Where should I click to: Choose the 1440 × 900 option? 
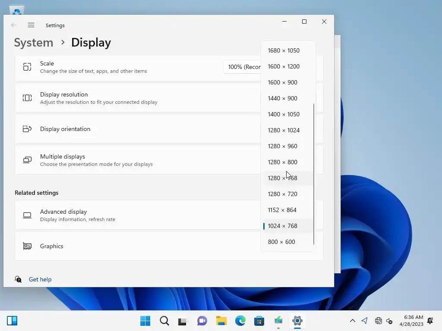click(x=287, y=99)
